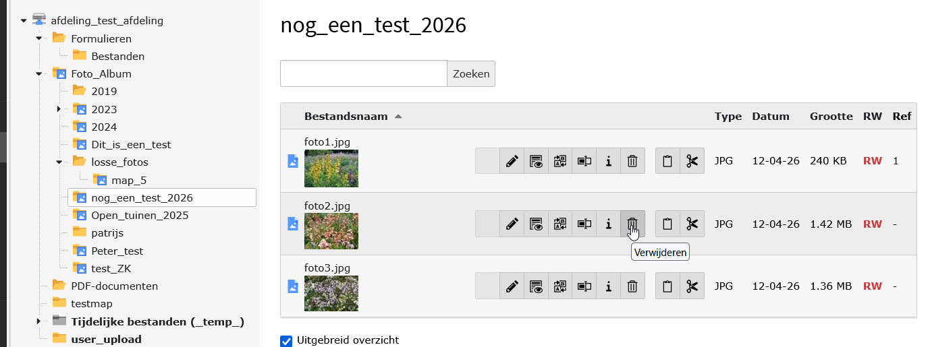The width and height of the screenshot is (930, 347).
Task: Uncheck the Uitgebreid overzicht checkbox
Action: [286, 341]
